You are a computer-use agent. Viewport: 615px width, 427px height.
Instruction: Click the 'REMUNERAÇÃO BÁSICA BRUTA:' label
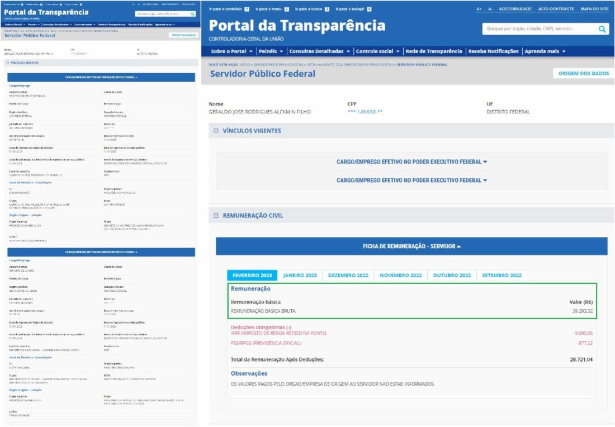click(263, 311)
